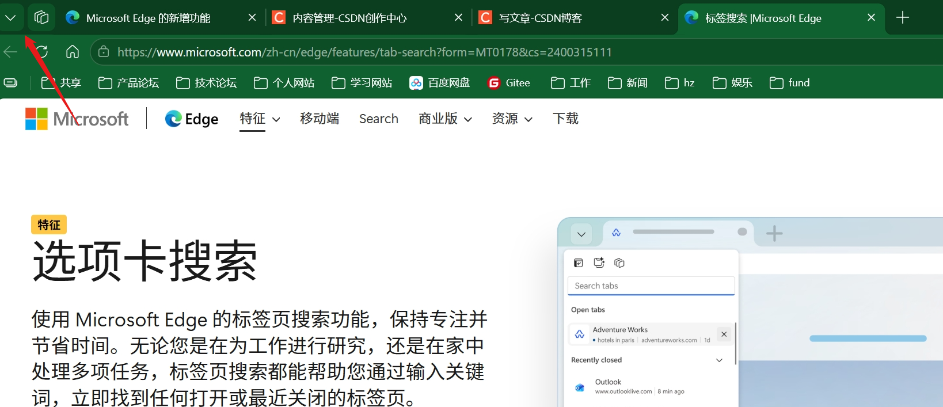Open the 娱乐 bookmarks folder
943x407 pixels.
click(732, 83)
